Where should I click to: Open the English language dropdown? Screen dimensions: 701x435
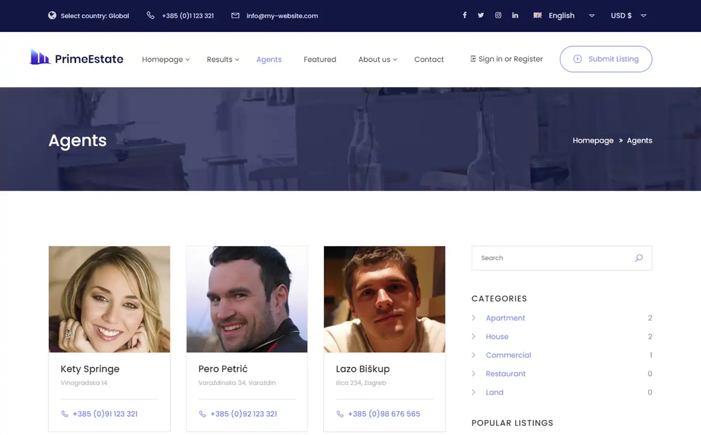click(x=592, y=16)
